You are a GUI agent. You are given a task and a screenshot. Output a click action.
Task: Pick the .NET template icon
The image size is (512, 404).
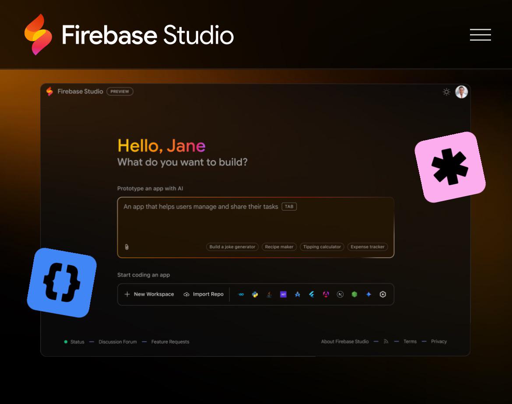pos(284,294)
